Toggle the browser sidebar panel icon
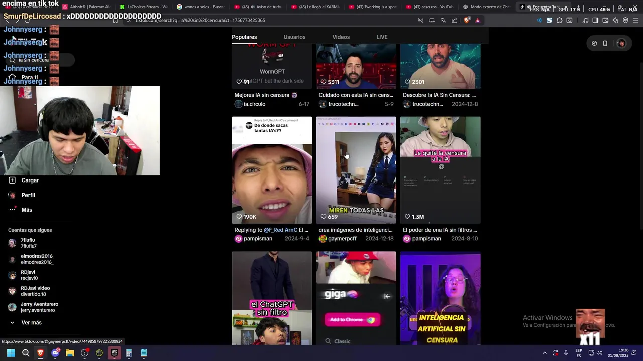The height and width of the screenshot is (361, 643). 595,20
